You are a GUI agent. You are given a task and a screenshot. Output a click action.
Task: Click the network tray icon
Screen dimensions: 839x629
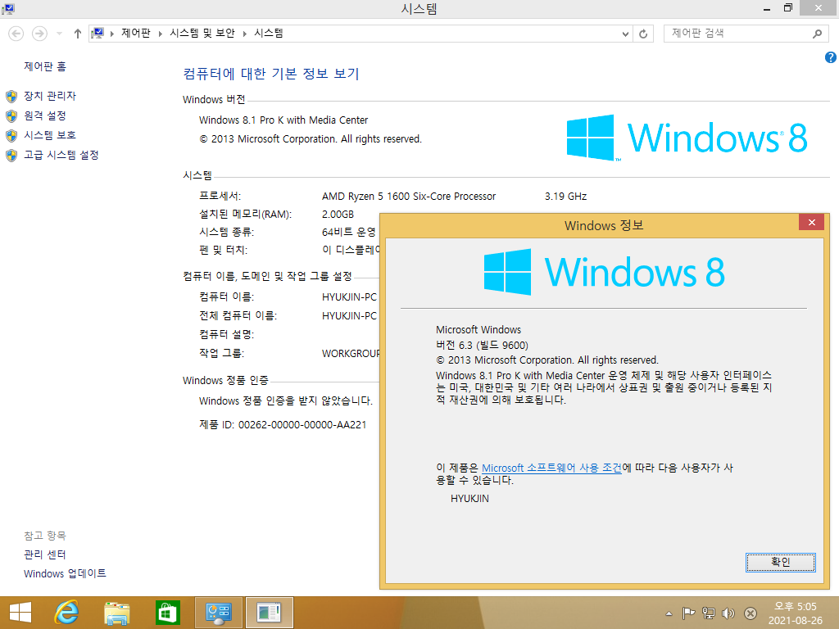[x=709, y=613]
